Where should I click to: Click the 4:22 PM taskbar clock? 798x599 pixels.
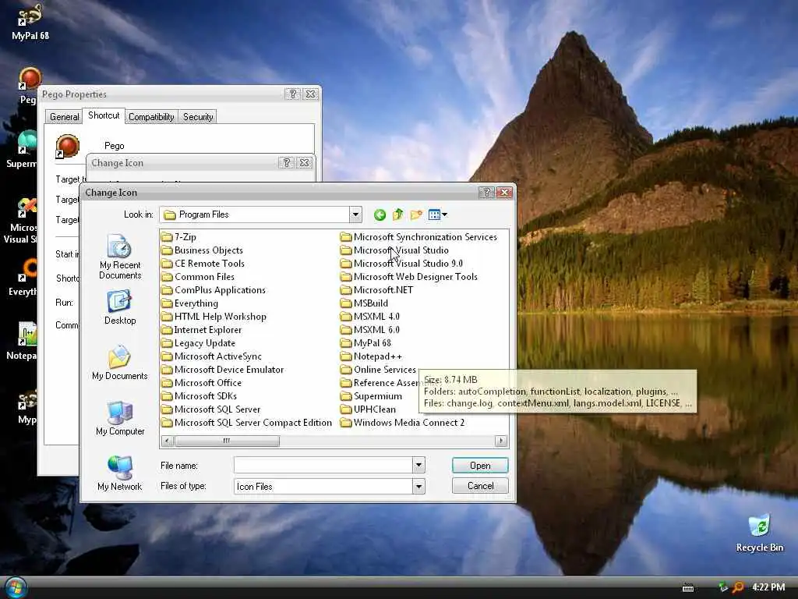click(x=768, y=587)
